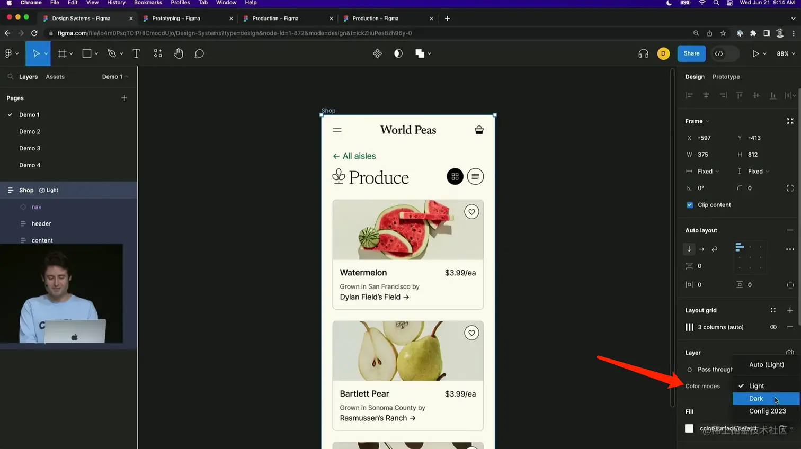Expand present options dropdown
The width and height of the screenshot is (801, 449).
pyautogui.click(x=764, y=53)
